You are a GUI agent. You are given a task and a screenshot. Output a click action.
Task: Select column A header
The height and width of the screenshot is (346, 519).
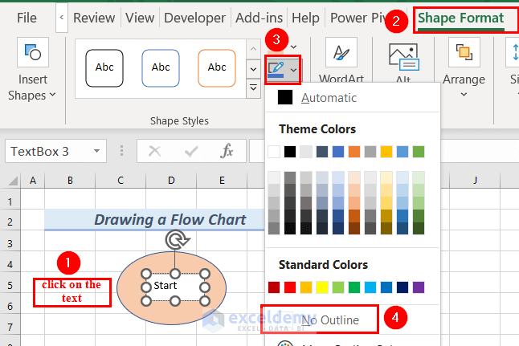[33, 181]
